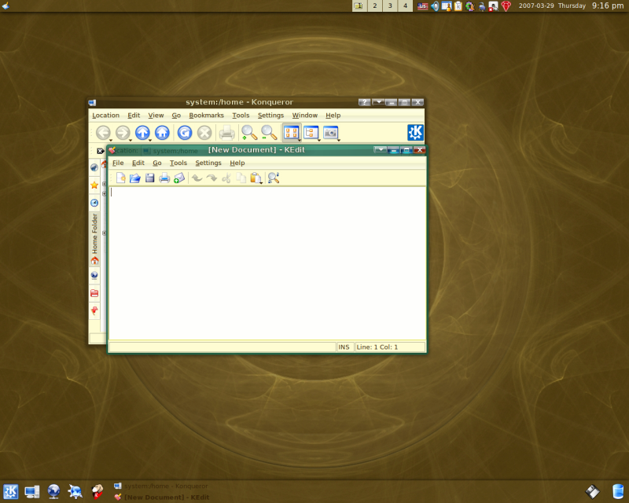Click Konqueror entry in taskbar
Image resolution: width=629 pixels, height=503 pixels.
[x=161, y=486]
